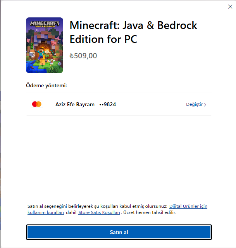Click the Ücret hemen tahsil edilir notice
This screenshot has width=236, height=248.
(150, 212)
